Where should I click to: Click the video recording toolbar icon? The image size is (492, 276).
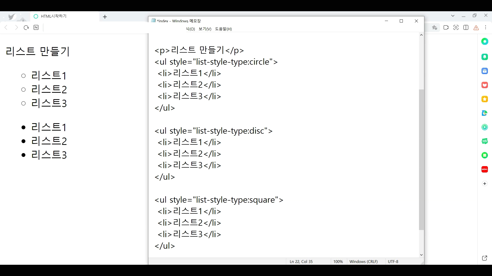point(446,28)
